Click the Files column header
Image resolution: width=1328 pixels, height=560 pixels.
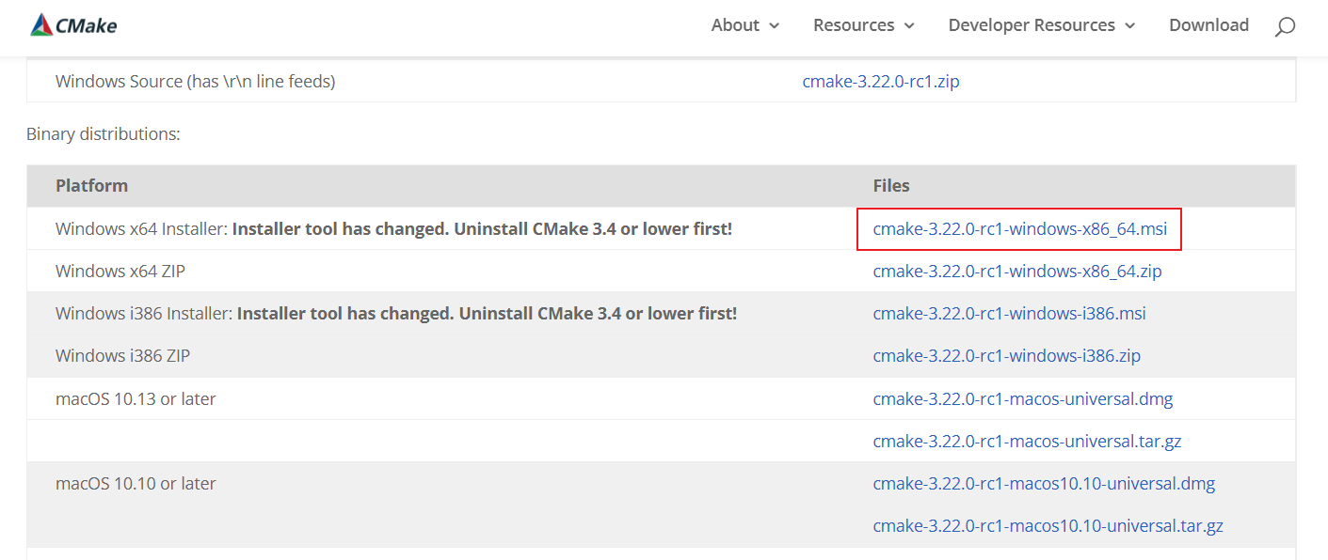pyautogui.click(x=891, y=186)
